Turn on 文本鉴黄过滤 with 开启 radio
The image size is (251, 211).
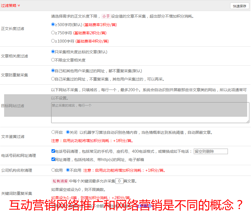[x=53, y=132]
